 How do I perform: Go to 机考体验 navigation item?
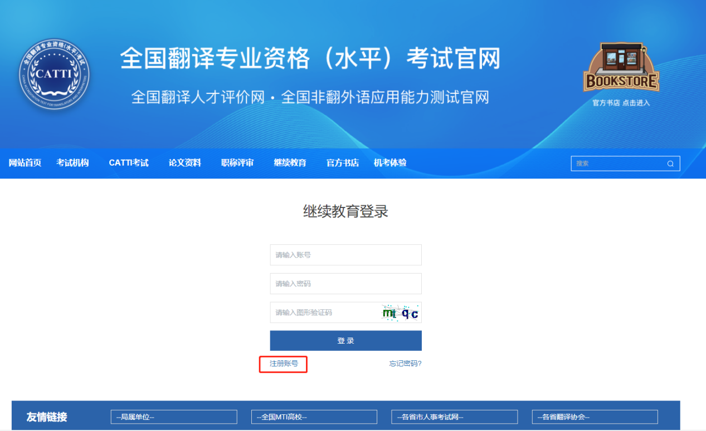pyautogui.click(x=390, y=163)
